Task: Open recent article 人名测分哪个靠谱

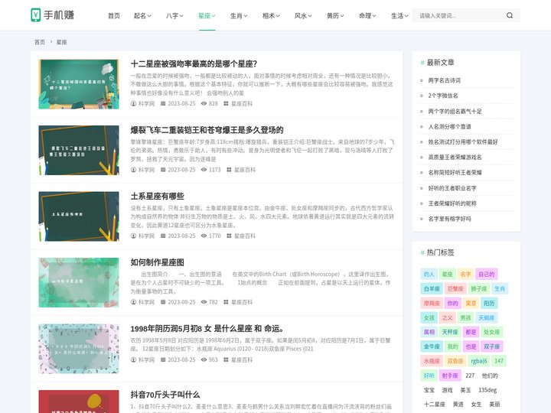Action: [449, 127]
